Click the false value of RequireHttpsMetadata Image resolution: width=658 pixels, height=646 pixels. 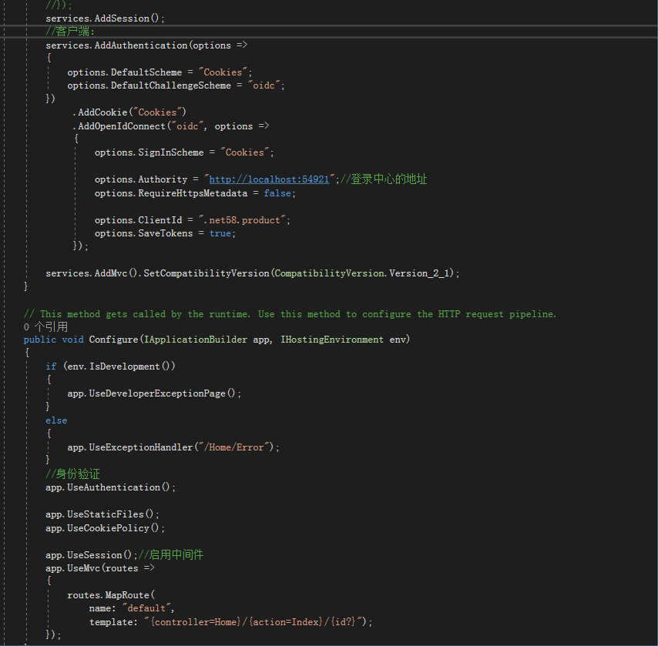click(278, 193)
